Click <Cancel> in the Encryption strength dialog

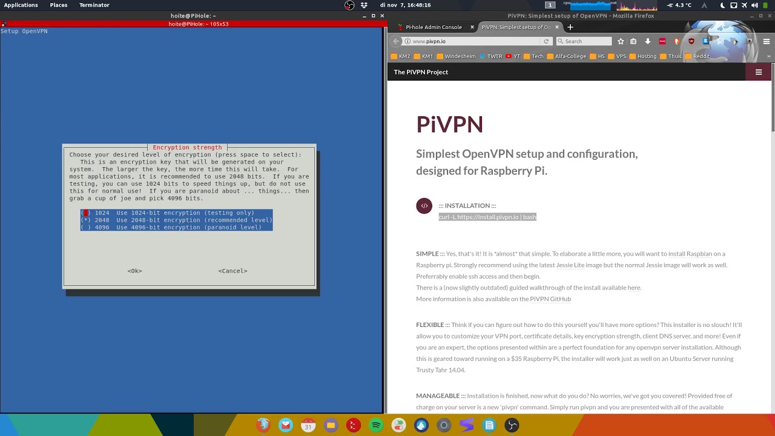pyautogui.click(x=232, y=271)
